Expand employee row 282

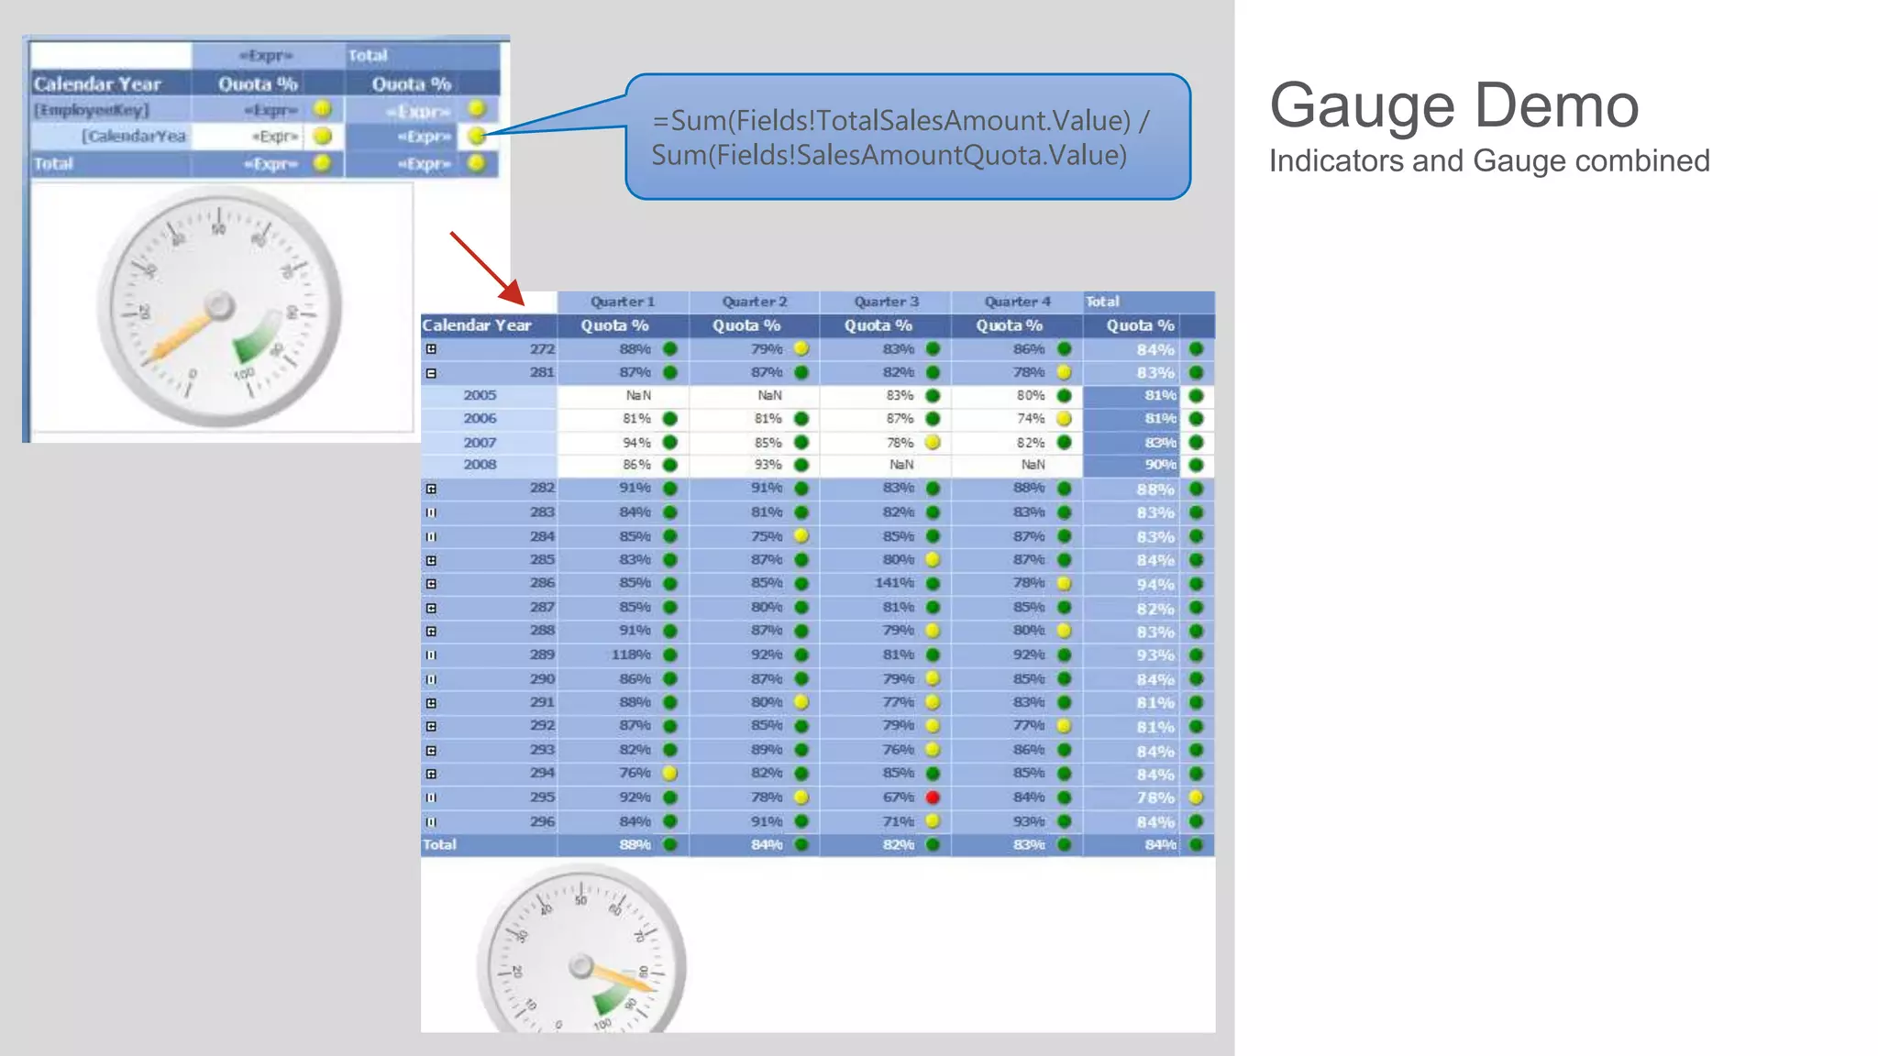coord(431,489)
